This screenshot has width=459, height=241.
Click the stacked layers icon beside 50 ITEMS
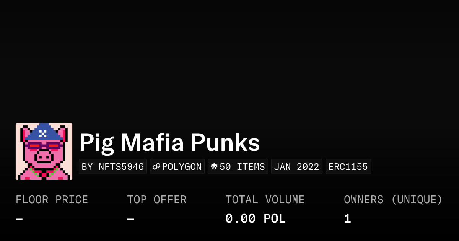pos(214,167)
